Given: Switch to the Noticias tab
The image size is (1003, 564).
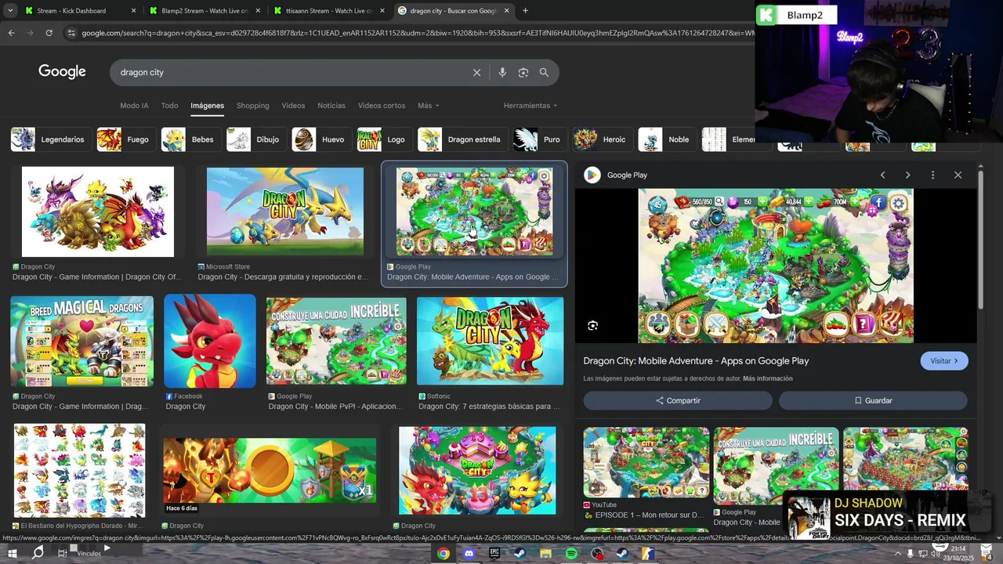Looking at the screenshot, I should 331,106.
